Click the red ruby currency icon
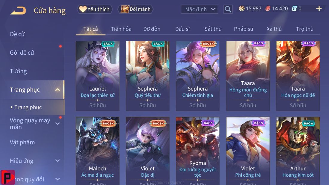The image size is (329, 185). (268, 9)
